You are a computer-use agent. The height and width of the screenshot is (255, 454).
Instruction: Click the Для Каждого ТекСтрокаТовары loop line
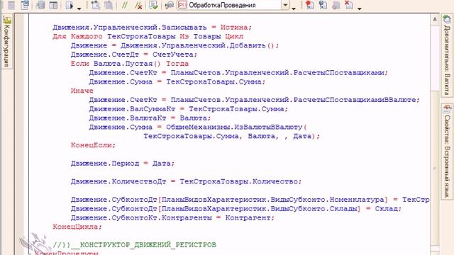[148, 37]
